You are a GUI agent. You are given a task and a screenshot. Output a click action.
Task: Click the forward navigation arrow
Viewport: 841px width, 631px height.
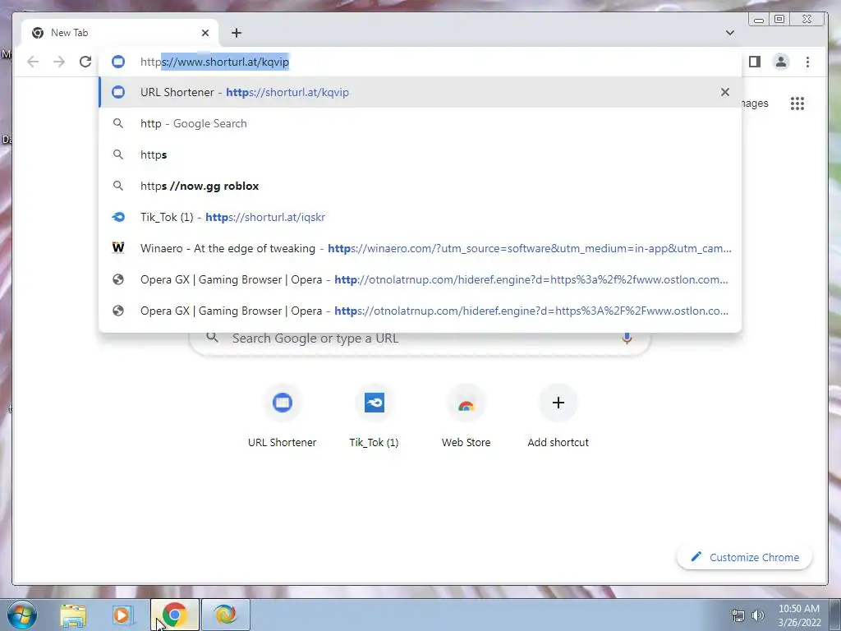(x=59, y=62)
